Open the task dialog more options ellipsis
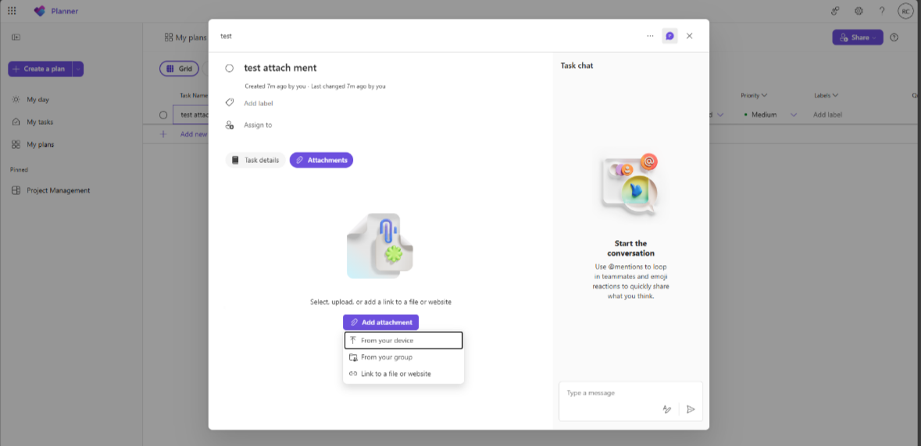The height and width of the screenshot is (446, 921). tap(650, 36)
